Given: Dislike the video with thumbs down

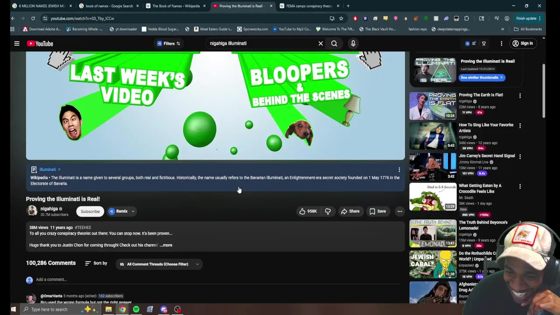Looking at the screenshot, I should (328, 211).
